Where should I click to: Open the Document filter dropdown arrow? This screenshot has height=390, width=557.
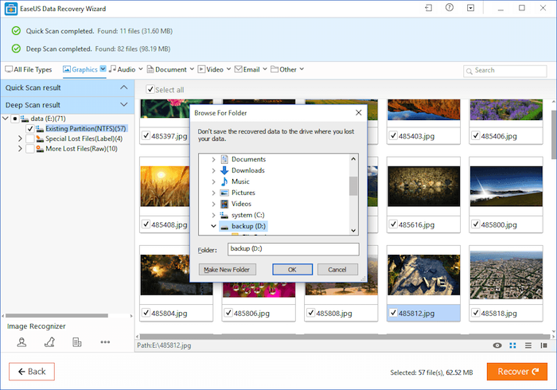pos(192,69)
